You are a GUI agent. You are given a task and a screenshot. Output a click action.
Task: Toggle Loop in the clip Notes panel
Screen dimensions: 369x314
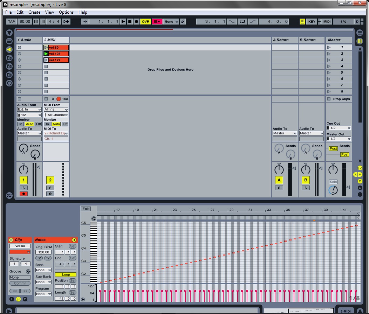click(65, 274)
